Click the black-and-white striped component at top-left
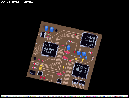The width and height of the screenshot is (129, 98). pos(43,35)
